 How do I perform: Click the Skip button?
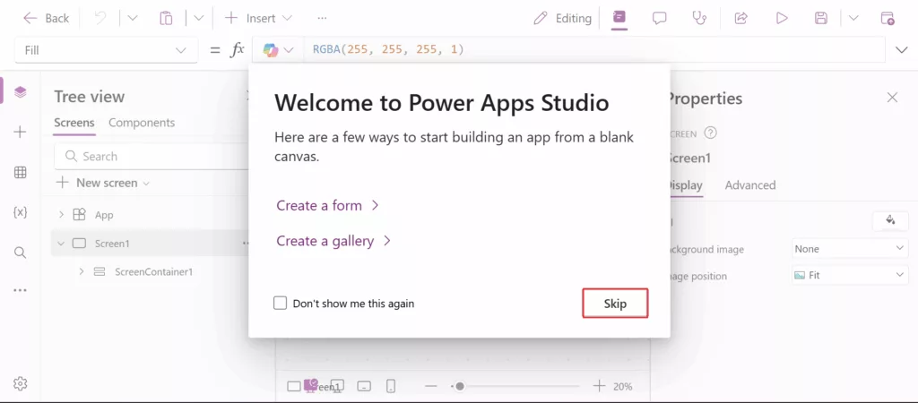click(615, 304)
